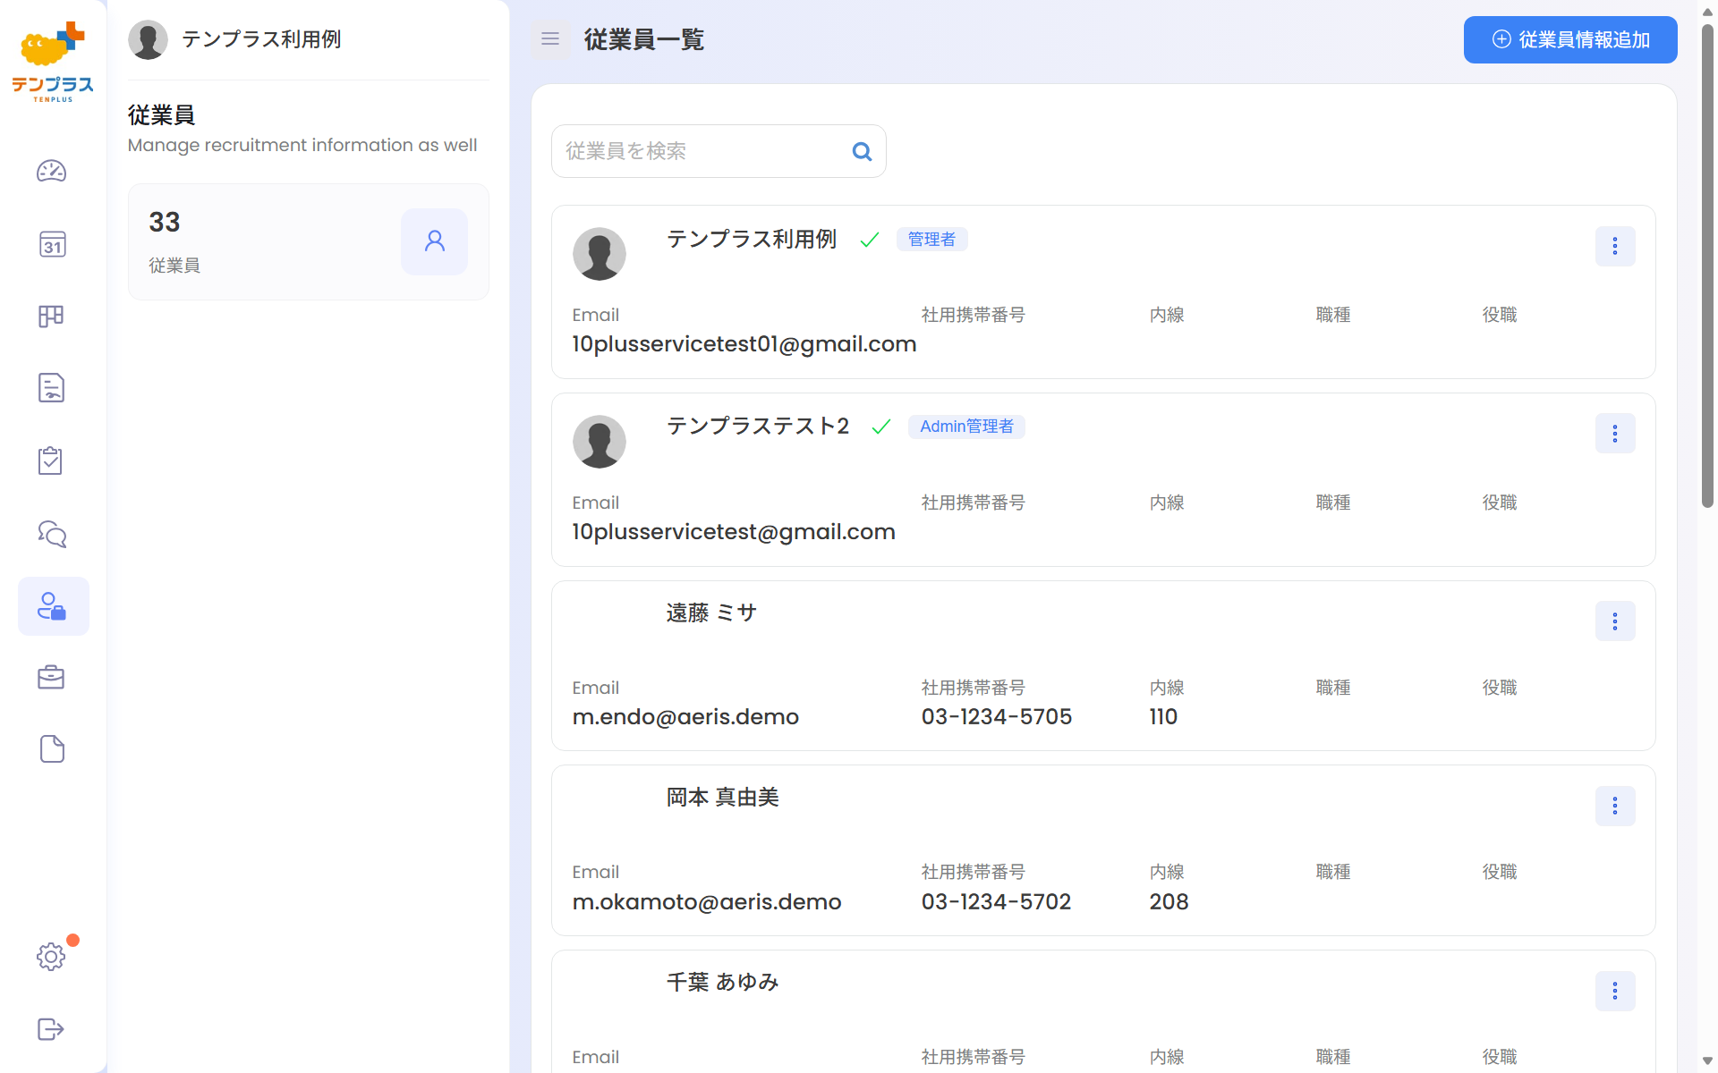Open the three-dot menu for テンプラステスト2
This screenshot has height=1073, width=1718.
pyautogui.click(x=1614, y=434)
